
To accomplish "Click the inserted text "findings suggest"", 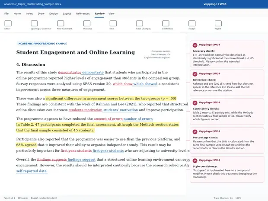I will click(81, 160).
